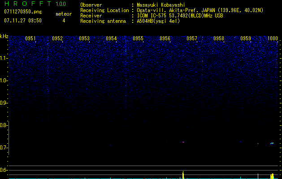Click the 0.8 kHz axis label
Viewport: 282px width, 179px height.
[x=4, y=125]
